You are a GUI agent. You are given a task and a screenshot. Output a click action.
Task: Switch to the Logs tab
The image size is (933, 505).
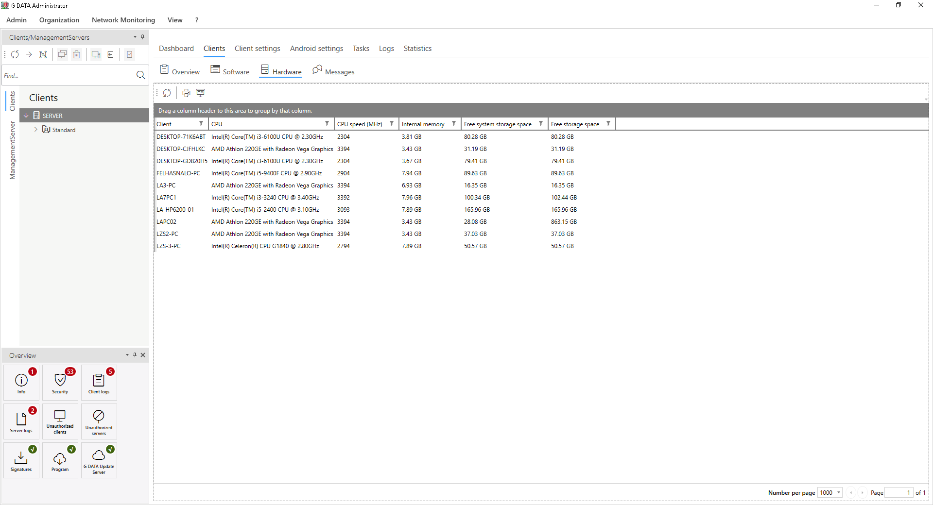[386, 49]
